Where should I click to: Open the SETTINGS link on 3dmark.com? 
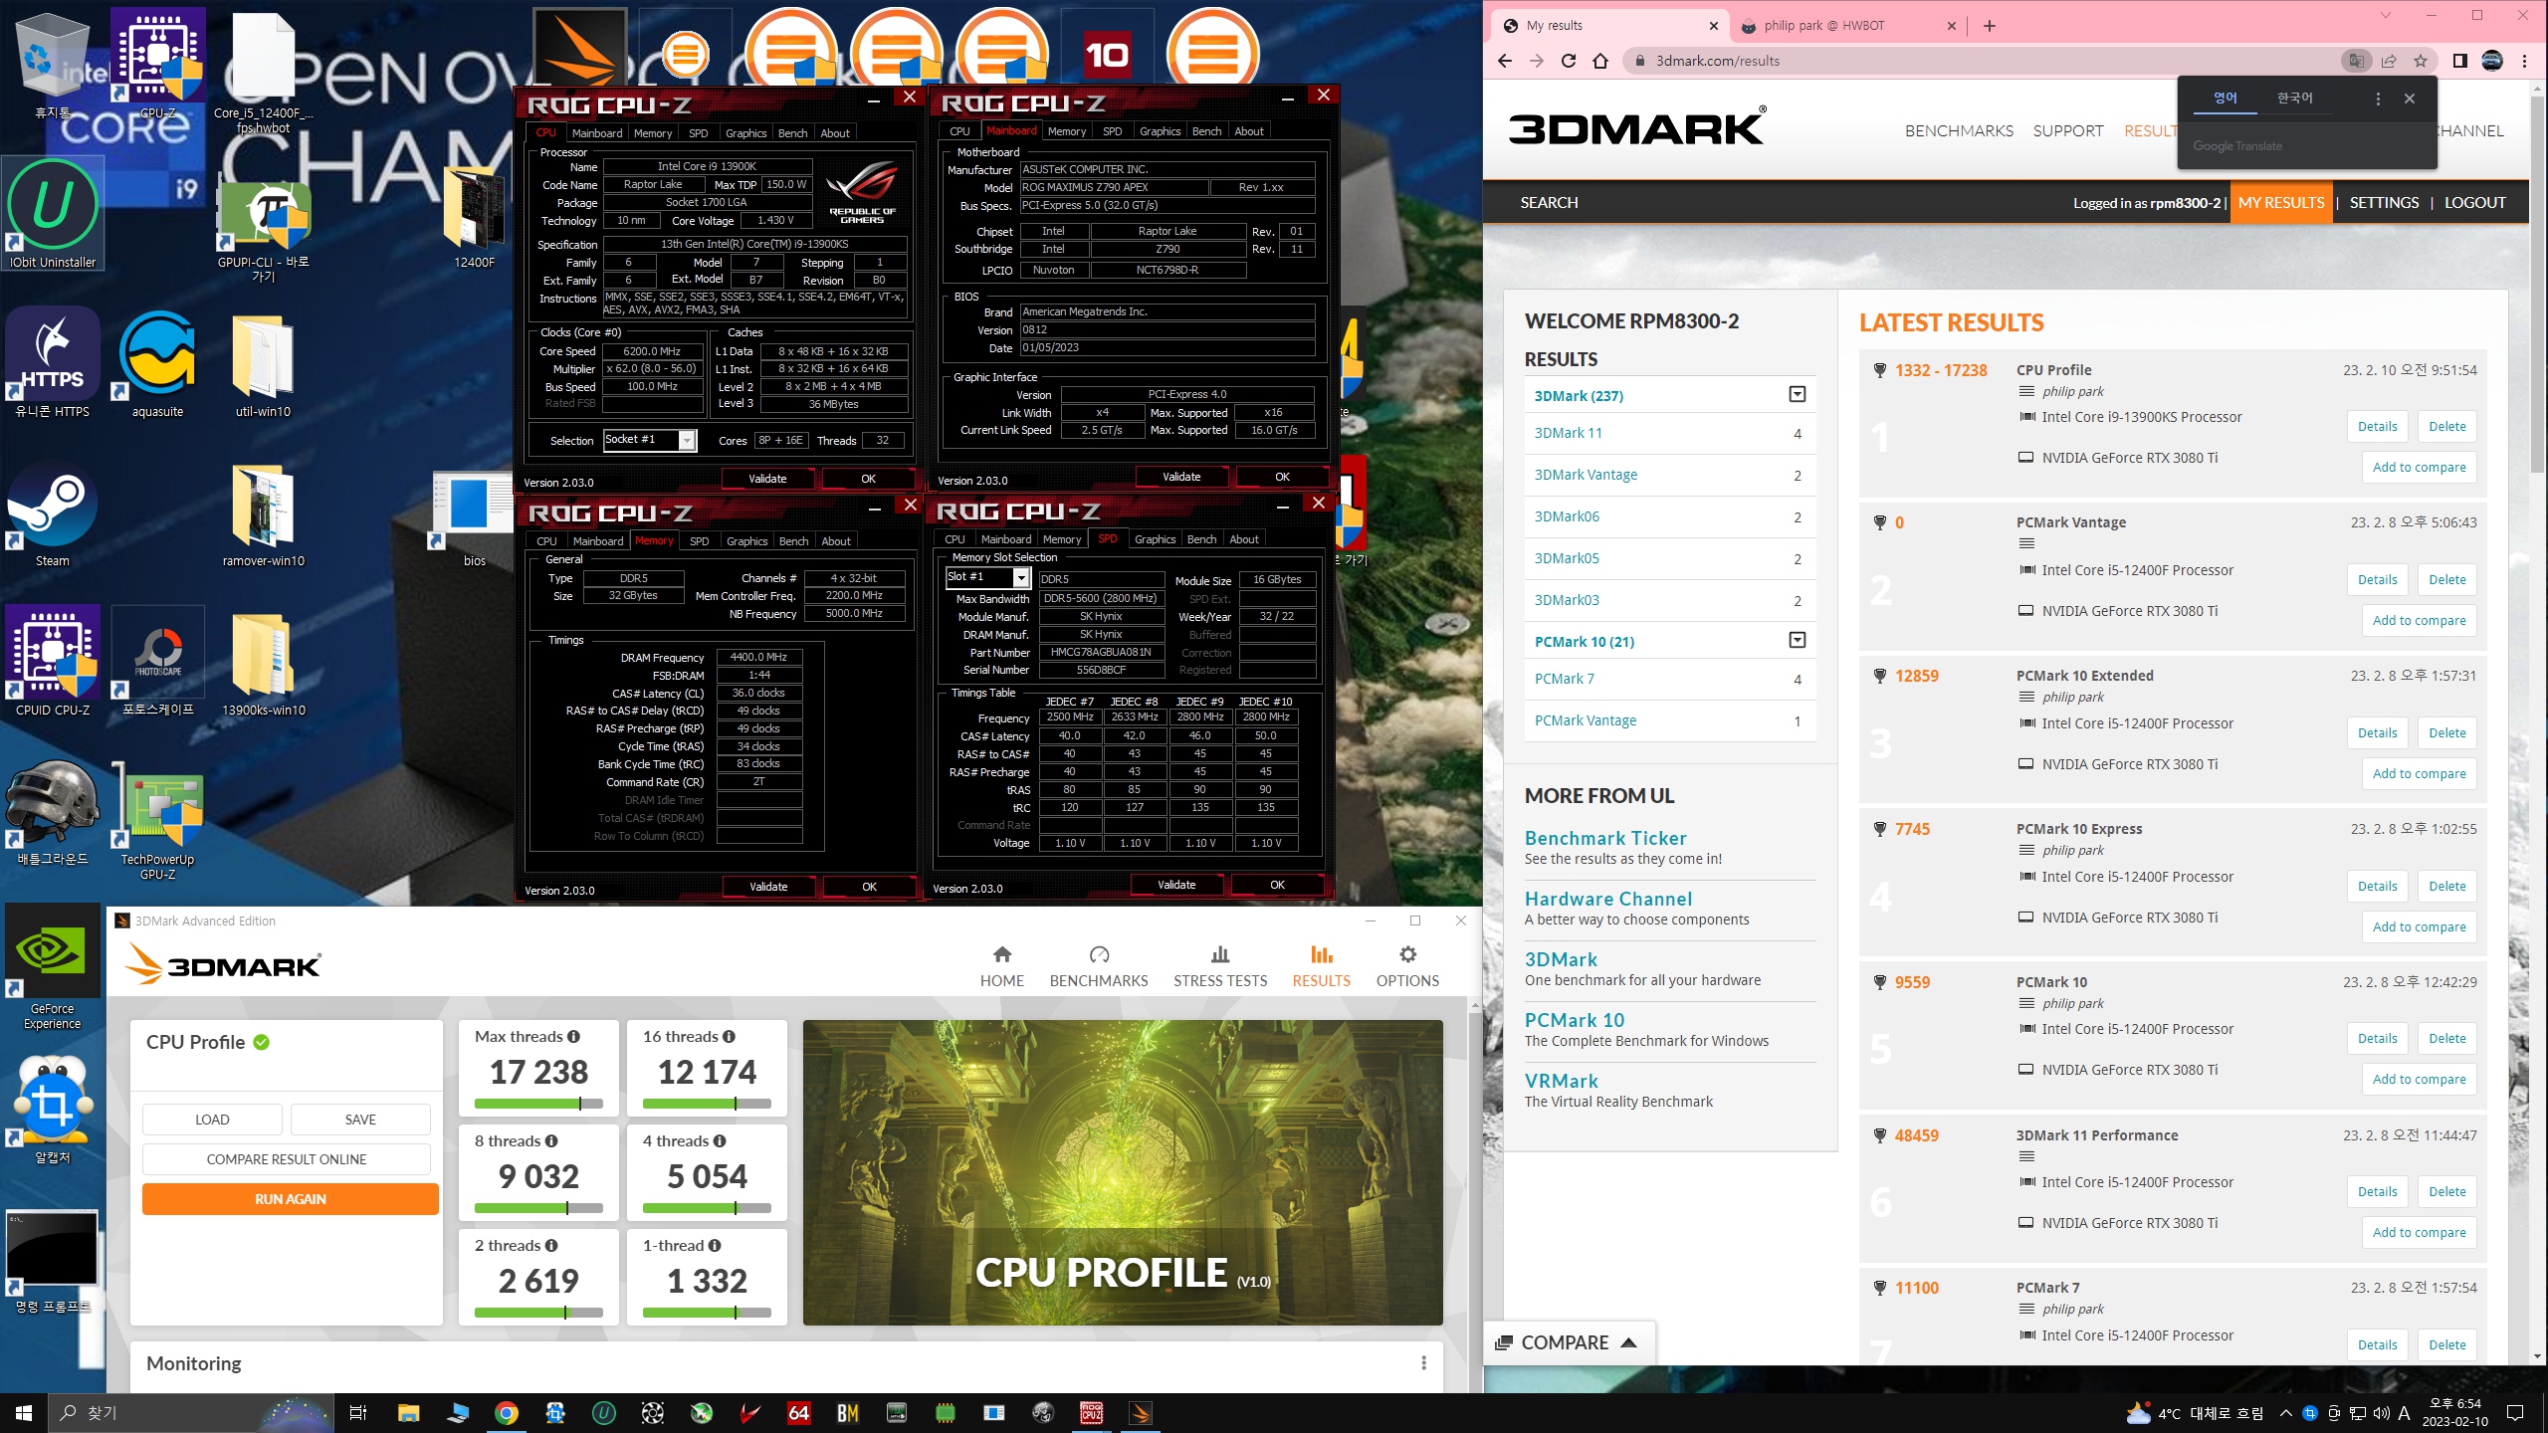(x=2384, y=202)
